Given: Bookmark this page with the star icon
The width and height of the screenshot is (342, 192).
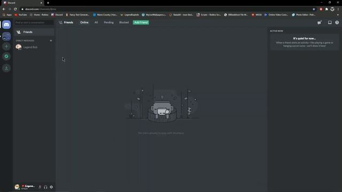Looking at the screenshot, I should click(314, 9).
